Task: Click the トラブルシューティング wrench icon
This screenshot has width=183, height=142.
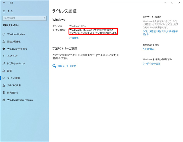Action: tap(4, 63)
